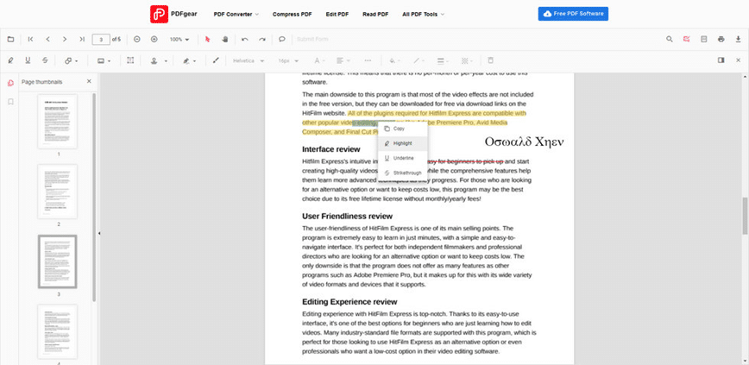Screen dimensions: 749x365
Task: Click the Zoom in plus icon
Action: pos(154,39)
